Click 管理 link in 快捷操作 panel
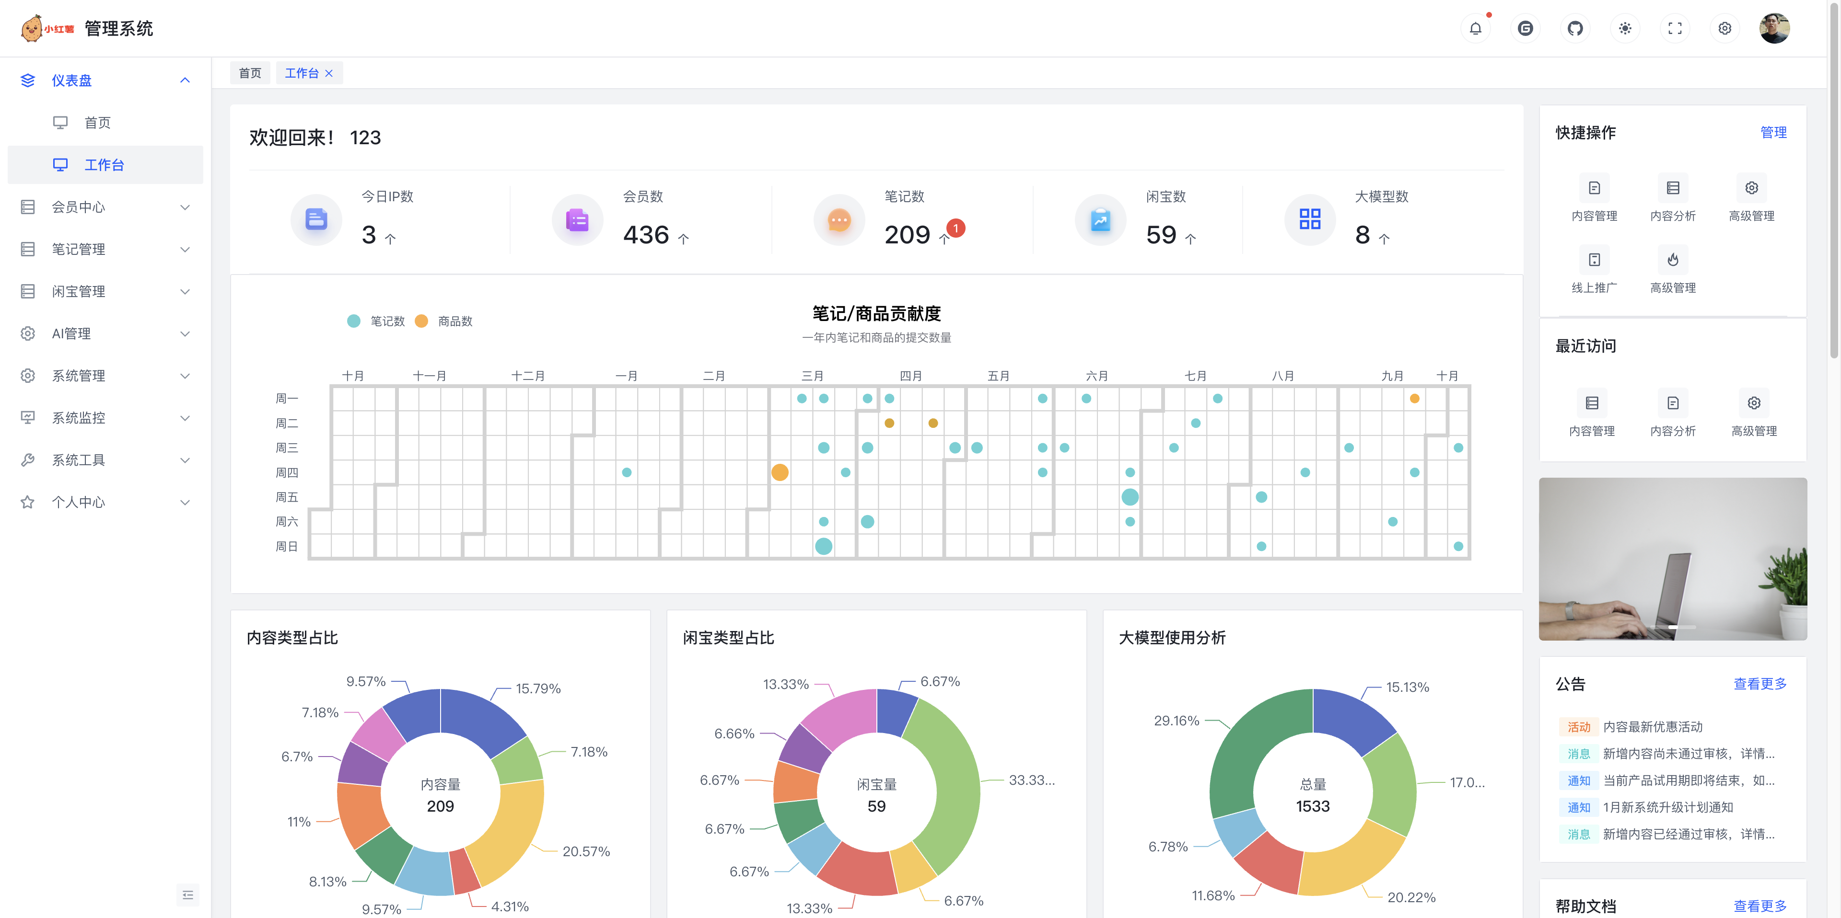 pos(1772,133)
